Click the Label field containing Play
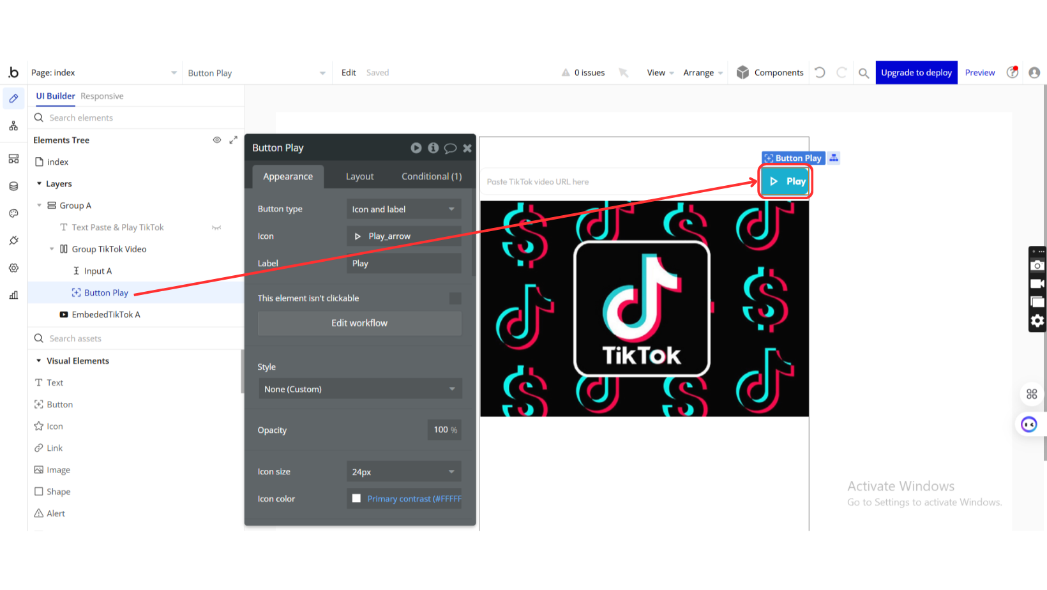Screen dimensions: 1047x590 (404, 263)
